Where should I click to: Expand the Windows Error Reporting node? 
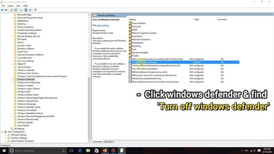pos(12,83)
